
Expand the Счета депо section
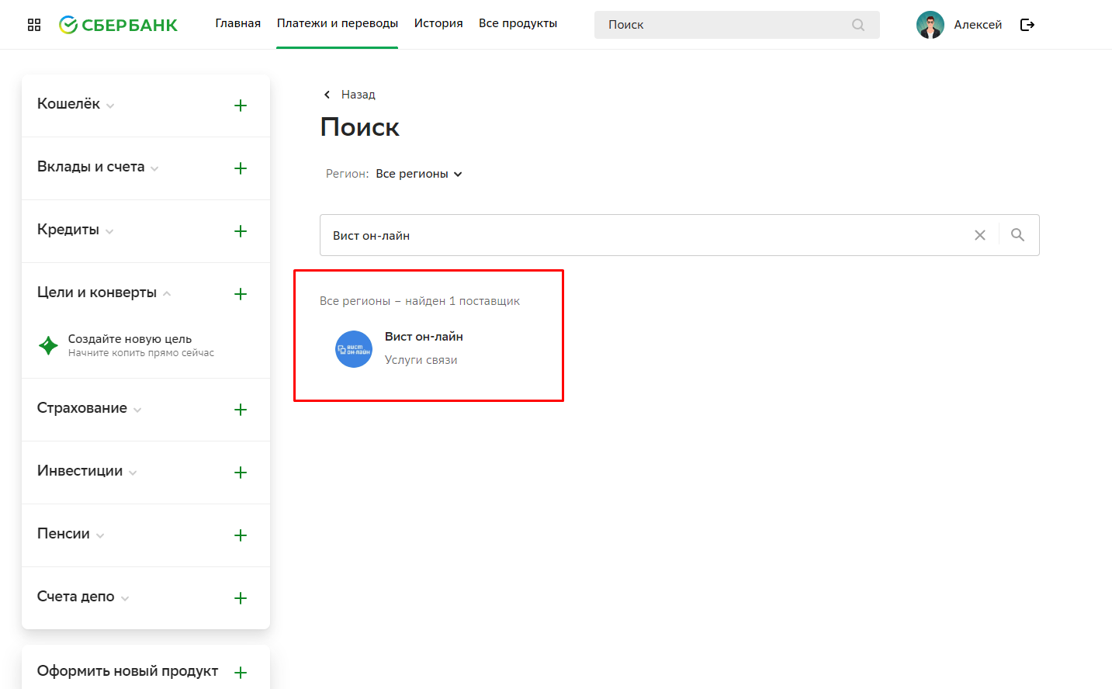tap(125, 598)
